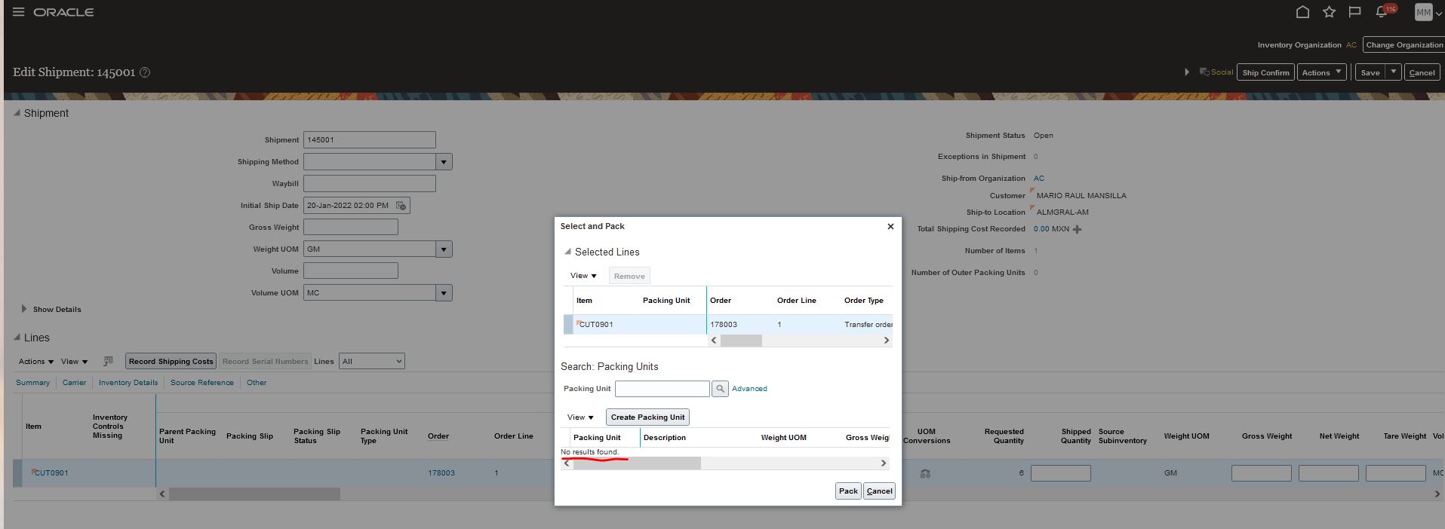Open the hamburger navigation menu

19,12
